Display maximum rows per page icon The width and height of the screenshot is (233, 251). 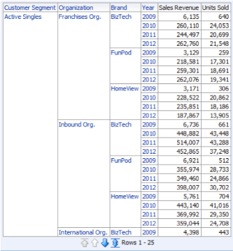pos(115,243)
